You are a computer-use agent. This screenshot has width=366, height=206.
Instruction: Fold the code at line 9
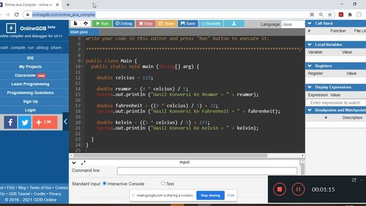point(82,61)
